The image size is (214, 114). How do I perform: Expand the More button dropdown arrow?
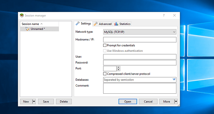pos(176,101)
